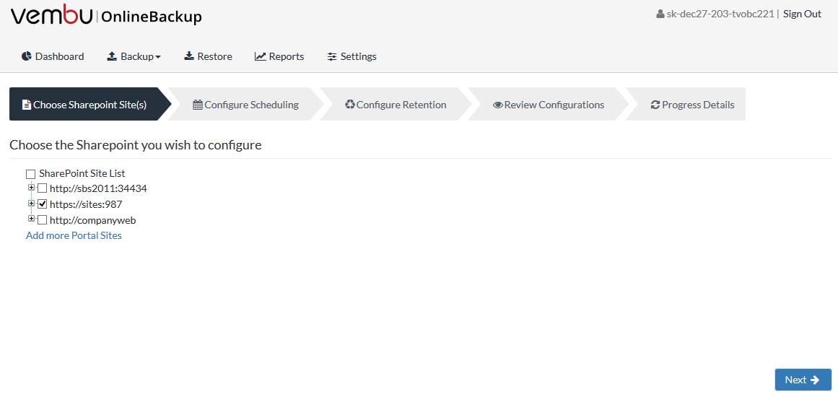Select the Progress Details wizard step
The height and width of the screenshot is (397, 838).
[x=686, y=104]
